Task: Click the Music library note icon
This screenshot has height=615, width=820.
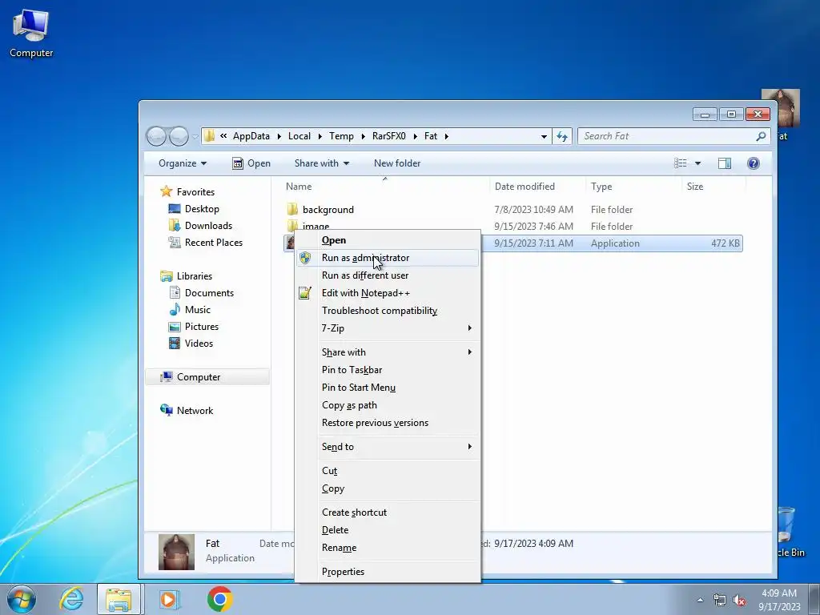Action: click(175, 310)
